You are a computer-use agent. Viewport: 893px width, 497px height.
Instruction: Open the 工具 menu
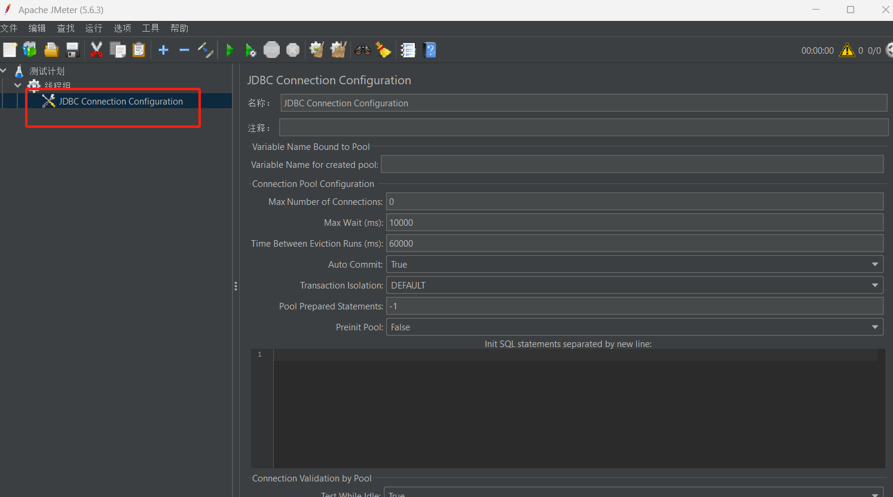[x=151, y=28]
